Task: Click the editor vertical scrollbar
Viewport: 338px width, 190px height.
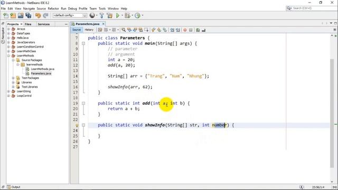Action: (x=332, y=113)
